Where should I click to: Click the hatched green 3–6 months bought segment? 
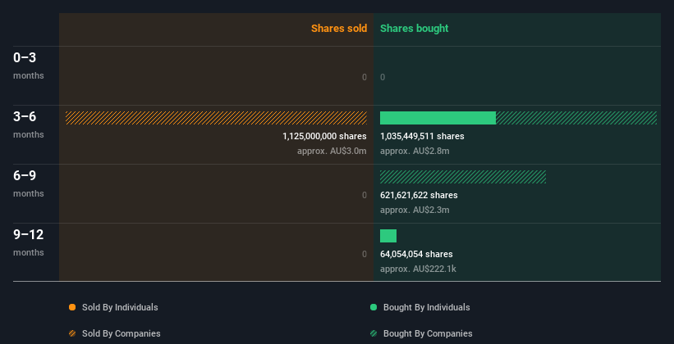(x=576, y=118)
